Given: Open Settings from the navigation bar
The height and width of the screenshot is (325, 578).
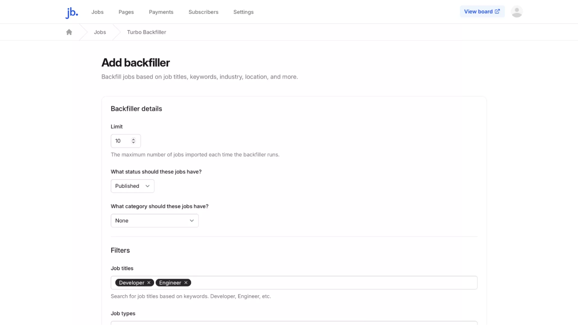Looking at the screenshot, I should (x=243, y=12).
